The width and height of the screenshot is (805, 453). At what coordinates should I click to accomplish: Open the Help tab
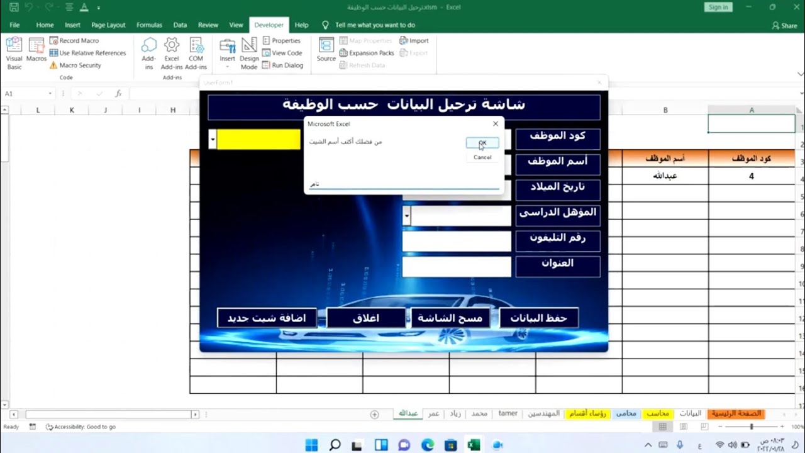coord(301,25)
